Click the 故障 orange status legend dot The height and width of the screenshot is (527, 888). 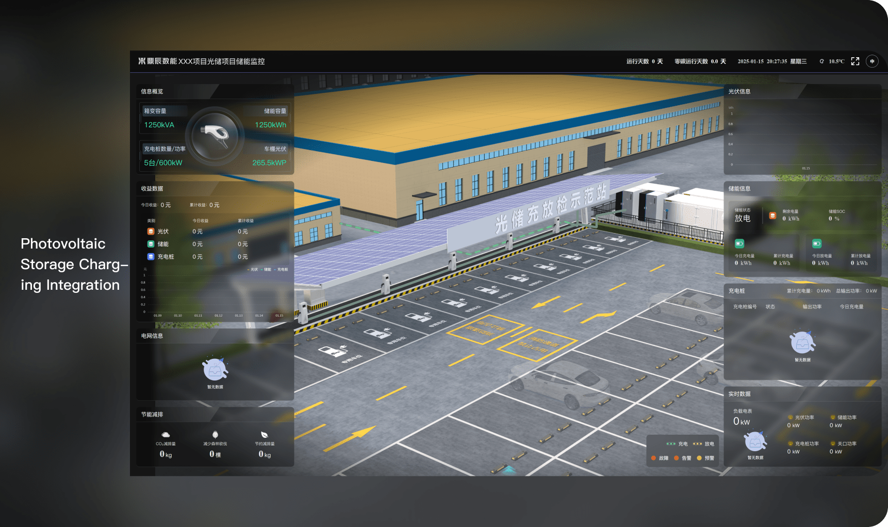[x=654, y=458]
